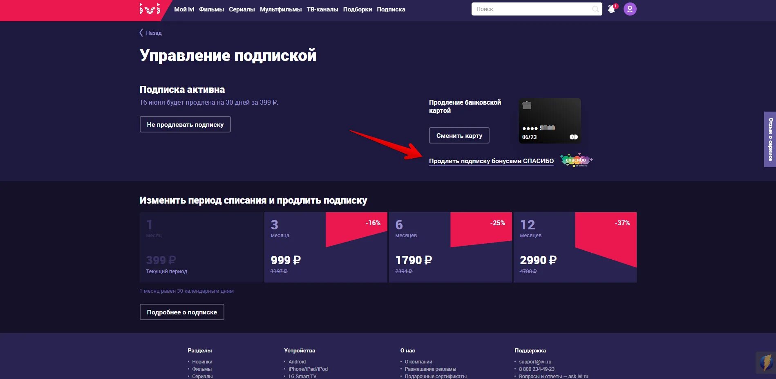Focus the Поиск search field

click(x=537, y=9)
